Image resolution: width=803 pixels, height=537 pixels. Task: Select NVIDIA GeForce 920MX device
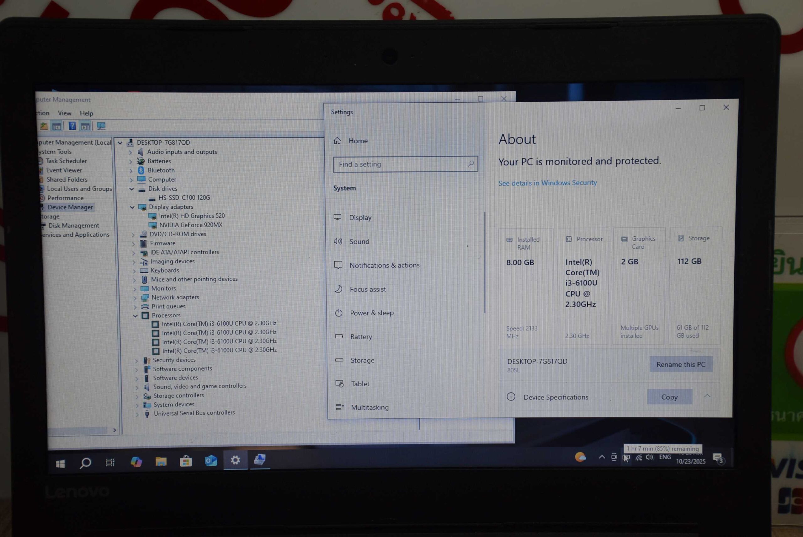(x=191, y=225)
